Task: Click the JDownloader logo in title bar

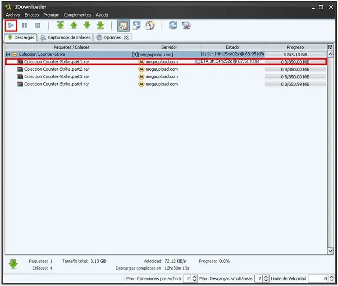Action: [9, 7]
